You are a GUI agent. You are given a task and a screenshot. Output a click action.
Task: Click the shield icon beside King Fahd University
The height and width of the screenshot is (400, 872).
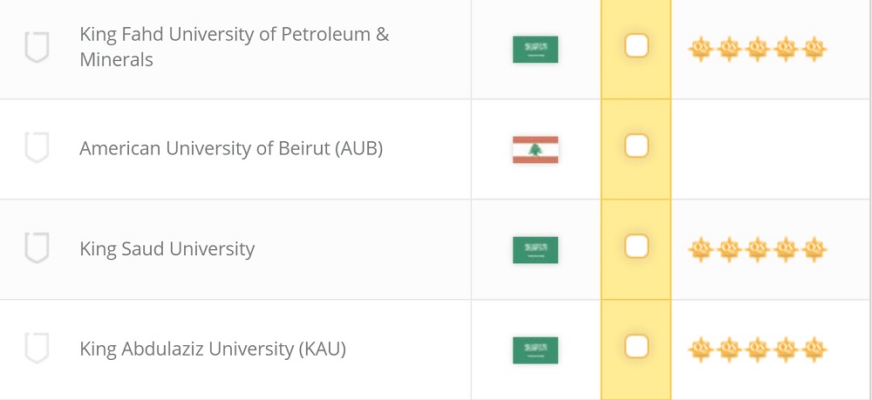click(x=36, y=48)
